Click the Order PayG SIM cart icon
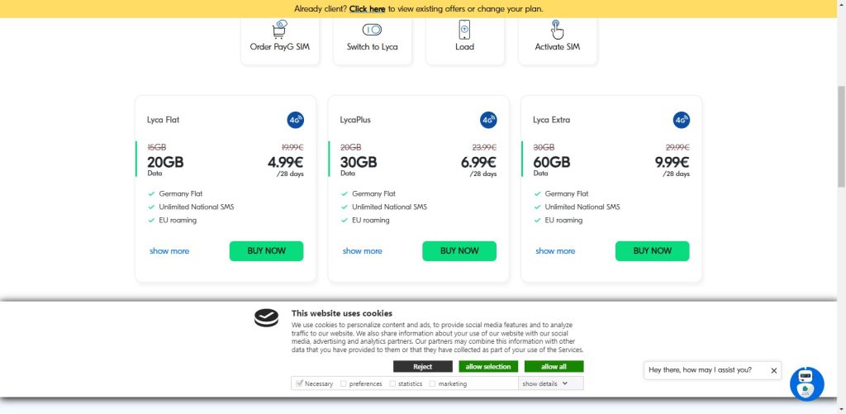Screen dimensions: 846x414 click(x=279, y=30)
